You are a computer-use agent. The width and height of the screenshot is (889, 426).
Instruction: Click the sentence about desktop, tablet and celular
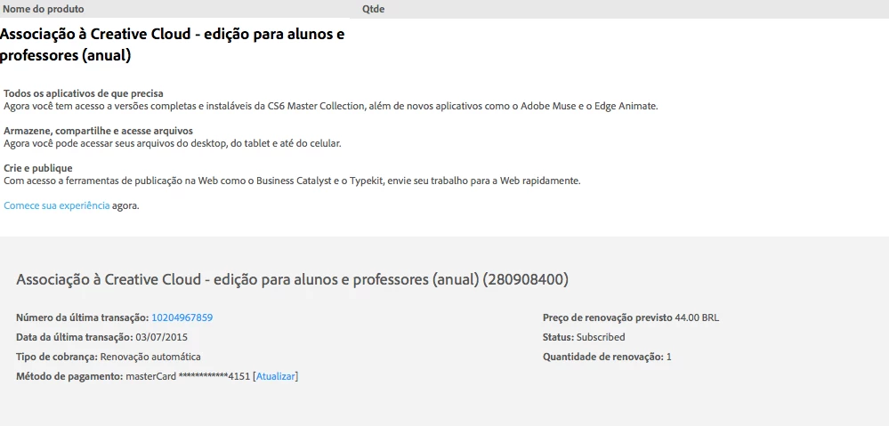(x=173, y=143)
